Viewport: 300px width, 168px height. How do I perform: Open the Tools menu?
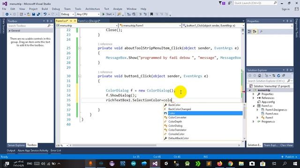click(78, 9)
